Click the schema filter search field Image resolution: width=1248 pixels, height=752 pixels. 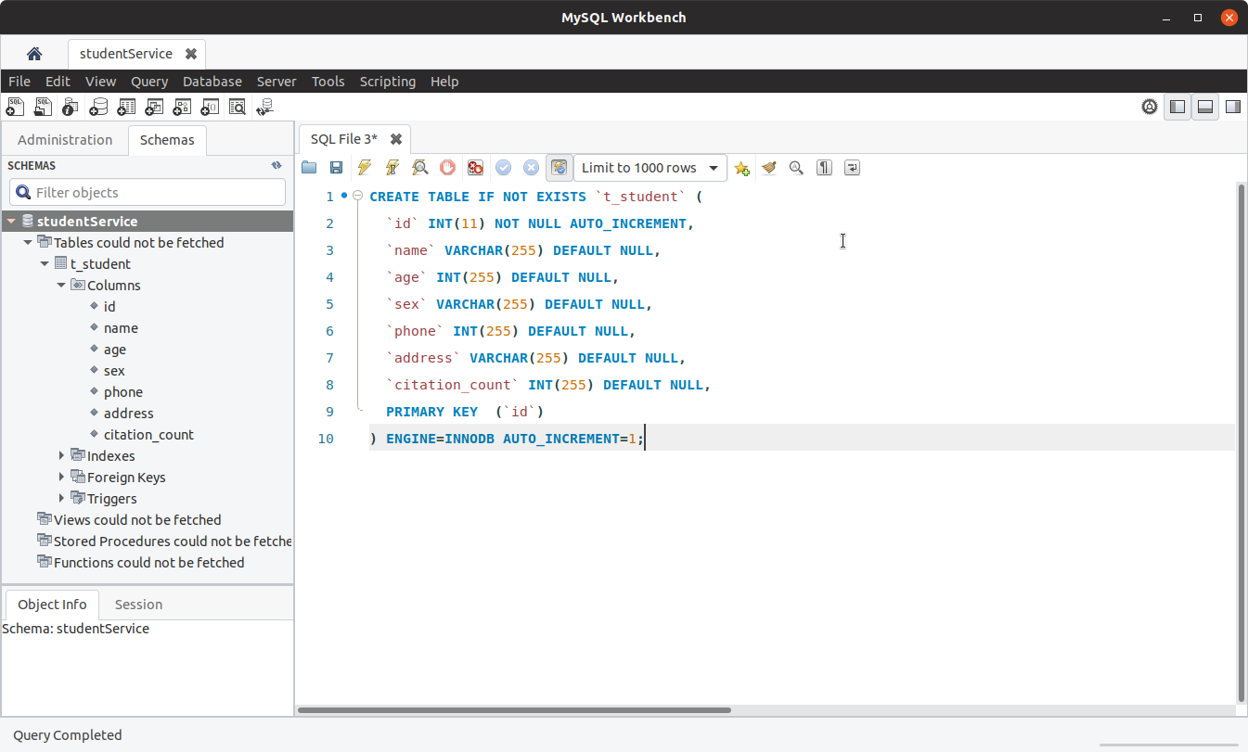[147, 191]
